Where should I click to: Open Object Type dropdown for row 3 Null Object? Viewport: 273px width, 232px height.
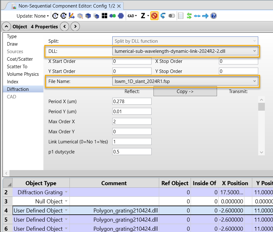pyautogui.click(x=66, y=201)
